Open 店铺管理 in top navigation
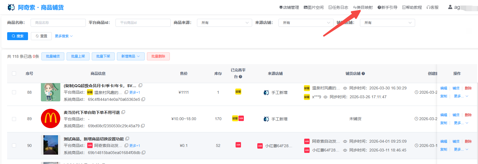The height and width of the screenshot is (164, 478). 289,7
